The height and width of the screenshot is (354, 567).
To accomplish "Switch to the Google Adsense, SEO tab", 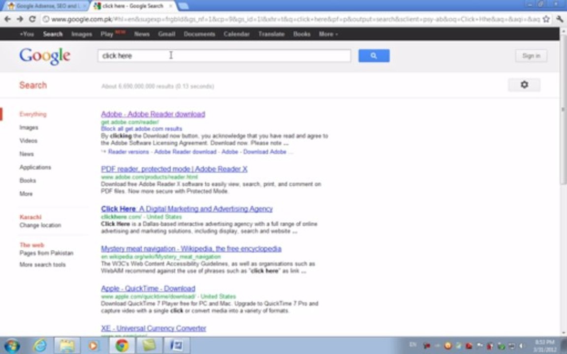I will tap(46, 6).
